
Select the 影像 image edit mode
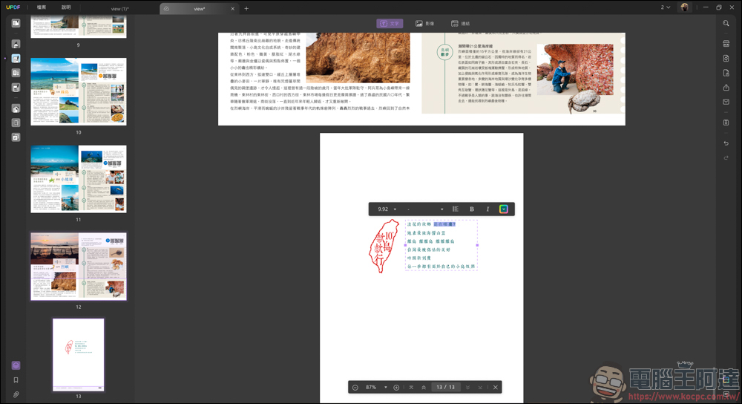click(x=424, y=23)
